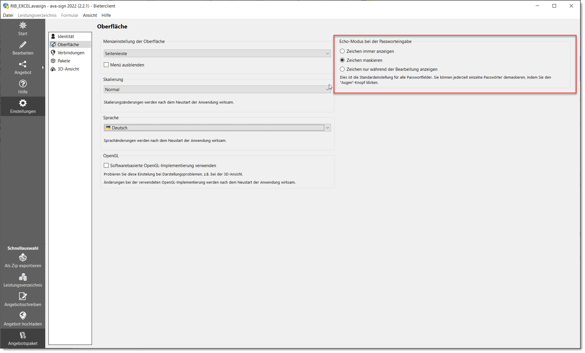Expand the Angebot submenu arrow
This screenshot has width=585, height=353.
tap(43, 67)
